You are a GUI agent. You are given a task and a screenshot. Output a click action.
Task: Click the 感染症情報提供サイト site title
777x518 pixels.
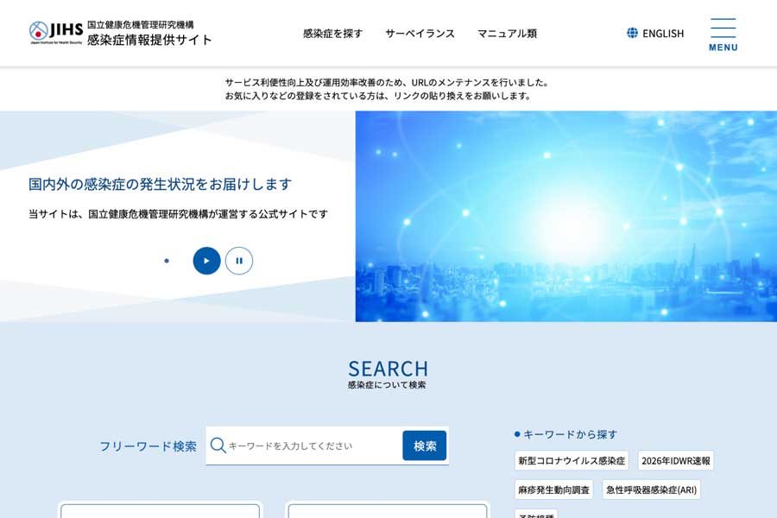click(x=149, y=40)
